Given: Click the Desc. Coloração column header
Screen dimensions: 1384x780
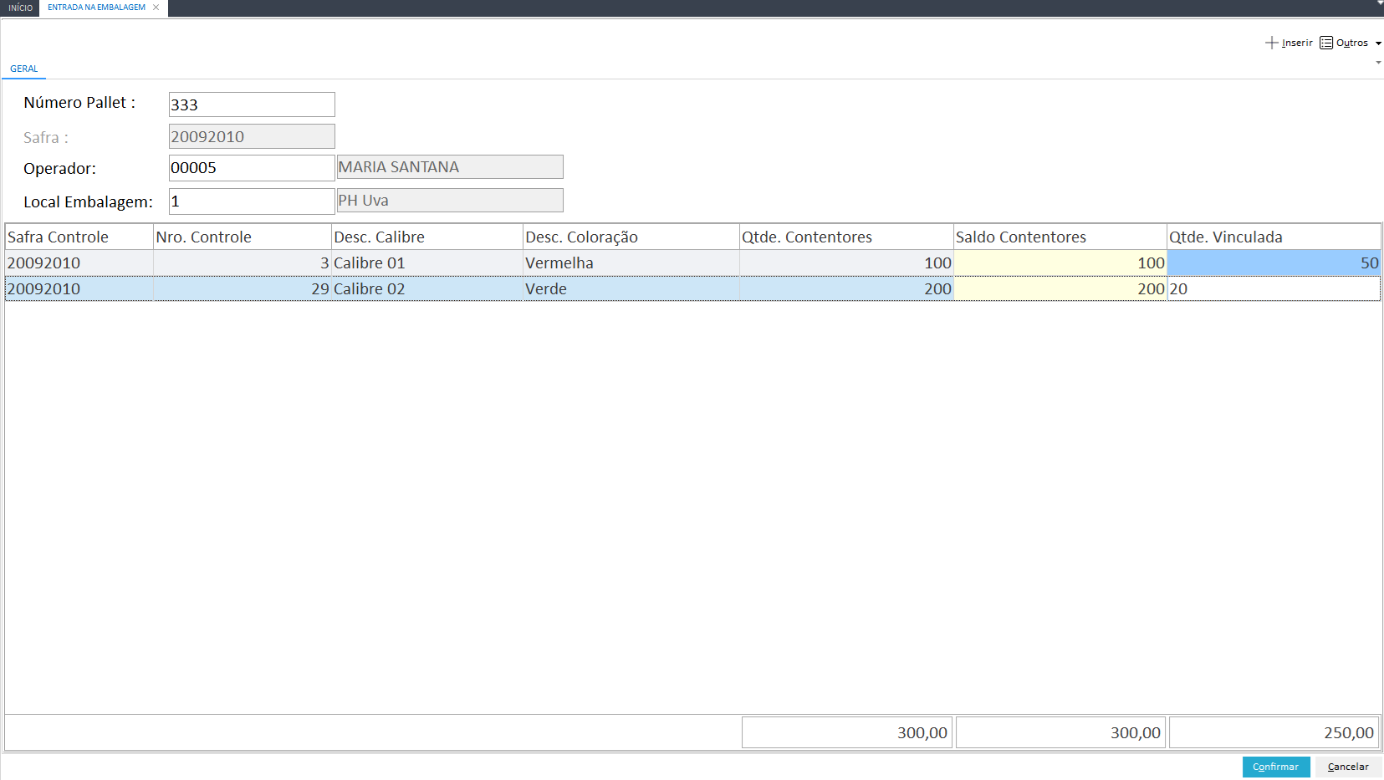Looking at the screenshot, I should (631, 237).
